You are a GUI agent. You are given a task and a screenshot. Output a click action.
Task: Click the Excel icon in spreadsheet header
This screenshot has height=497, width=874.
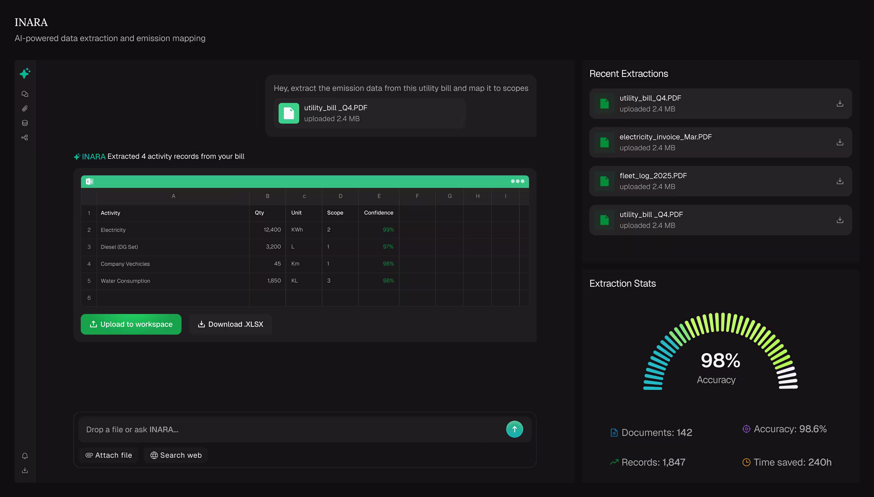[x=90, y=181]
